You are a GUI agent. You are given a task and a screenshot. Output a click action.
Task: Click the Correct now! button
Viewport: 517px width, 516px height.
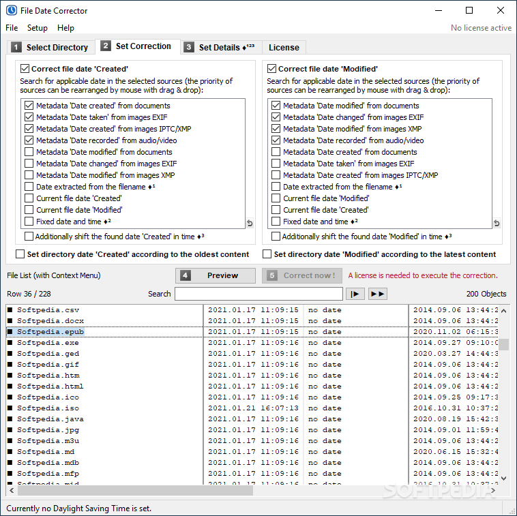tap(302, 275)
